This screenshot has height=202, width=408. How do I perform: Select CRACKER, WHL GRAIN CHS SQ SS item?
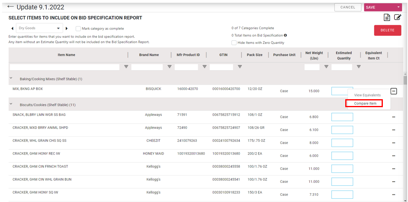click(40, 141)
